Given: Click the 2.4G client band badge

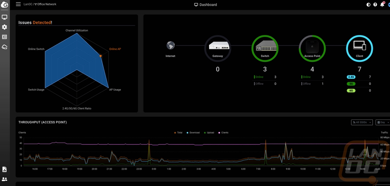Looking at the screenshot, I should 352,77.
